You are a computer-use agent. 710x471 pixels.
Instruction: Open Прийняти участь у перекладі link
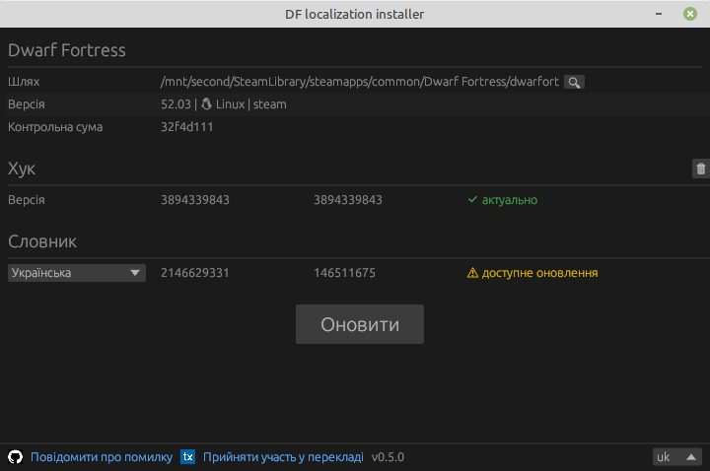283,457
